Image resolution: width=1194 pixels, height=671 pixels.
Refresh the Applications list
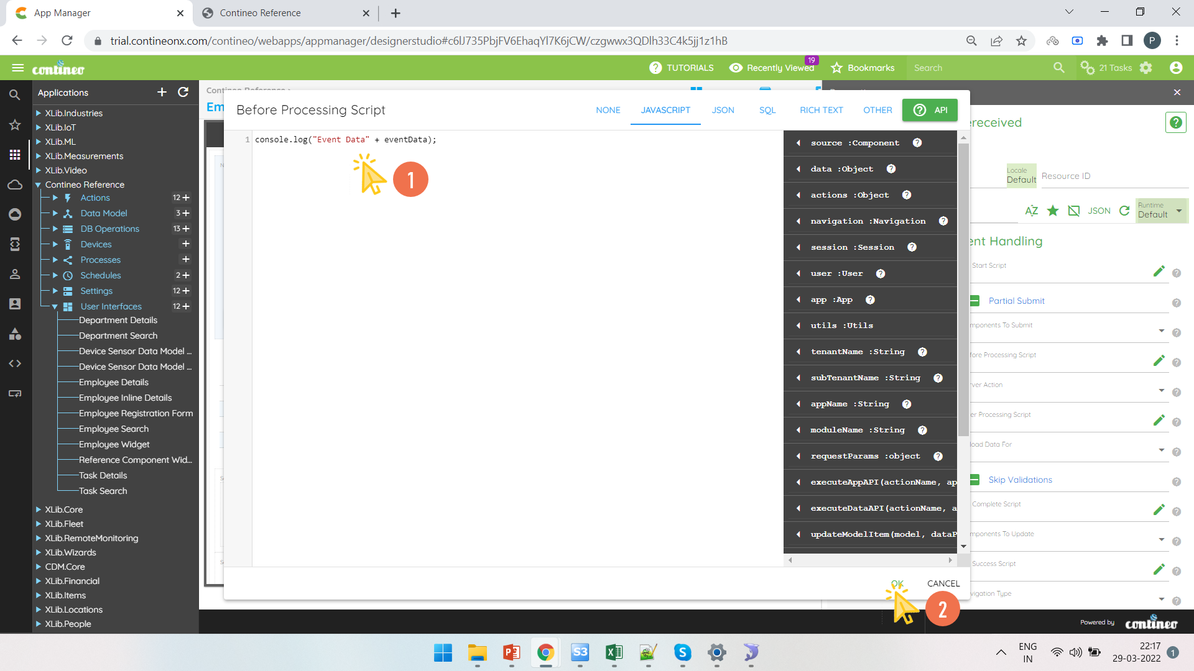183,92
